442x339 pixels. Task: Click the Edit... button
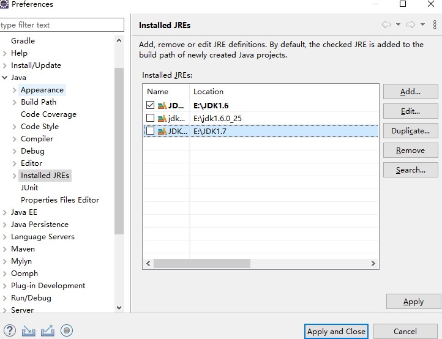click(410, 111)
